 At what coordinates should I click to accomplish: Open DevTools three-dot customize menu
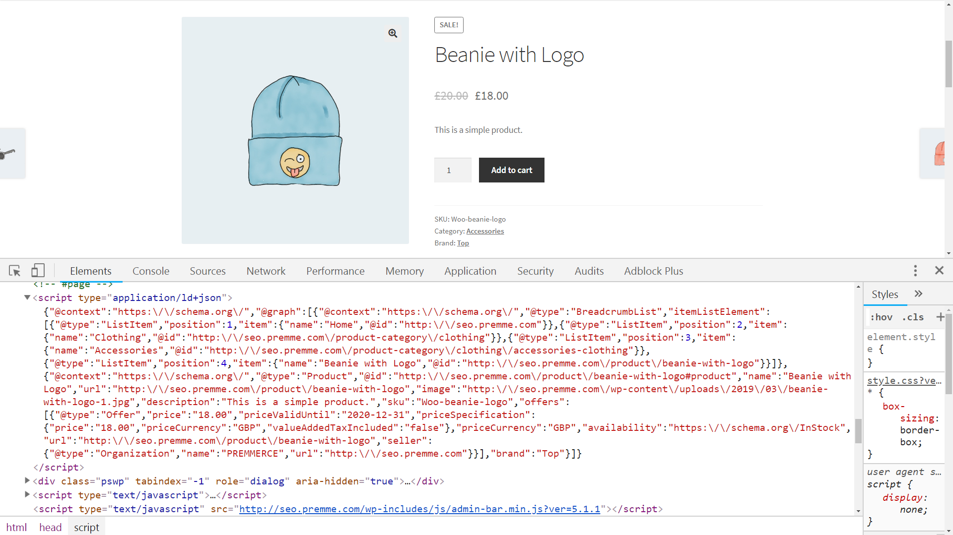(915, 271)
